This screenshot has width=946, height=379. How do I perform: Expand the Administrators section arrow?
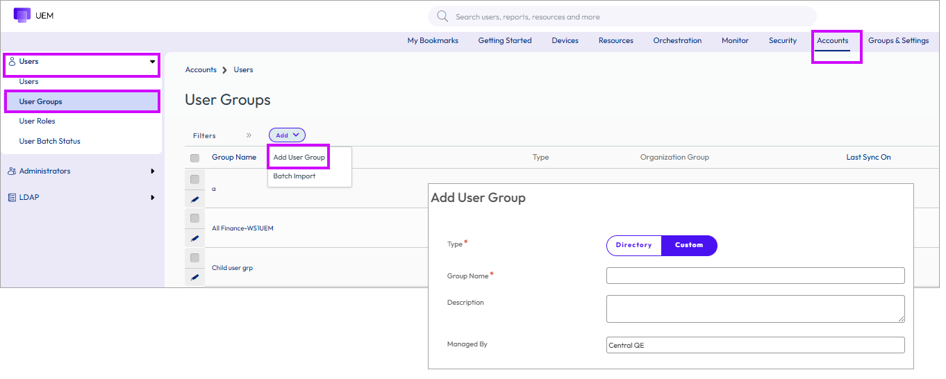[152, 171]
